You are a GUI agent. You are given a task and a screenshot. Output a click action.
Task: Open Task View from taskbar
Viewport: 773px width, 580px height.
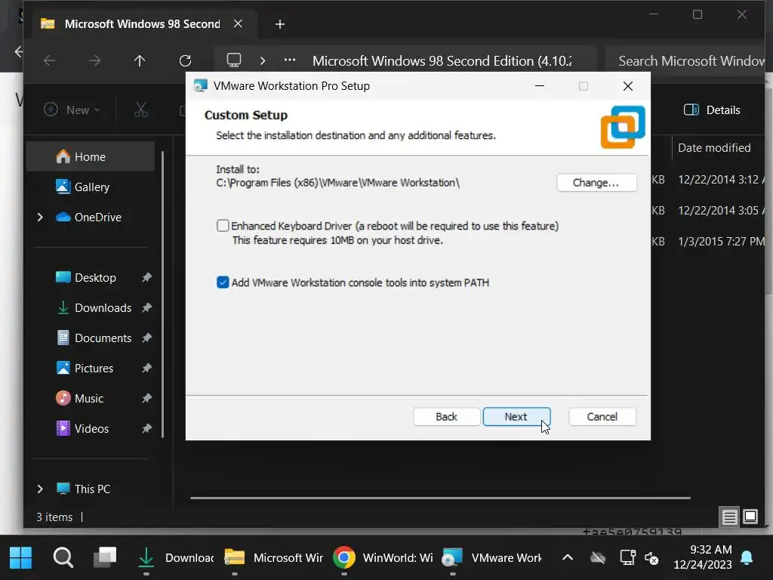105,558
